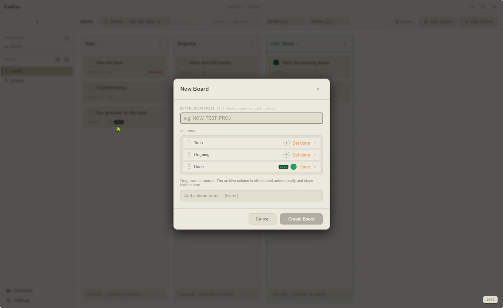Open the Todo board column options menu

point(160,44)
